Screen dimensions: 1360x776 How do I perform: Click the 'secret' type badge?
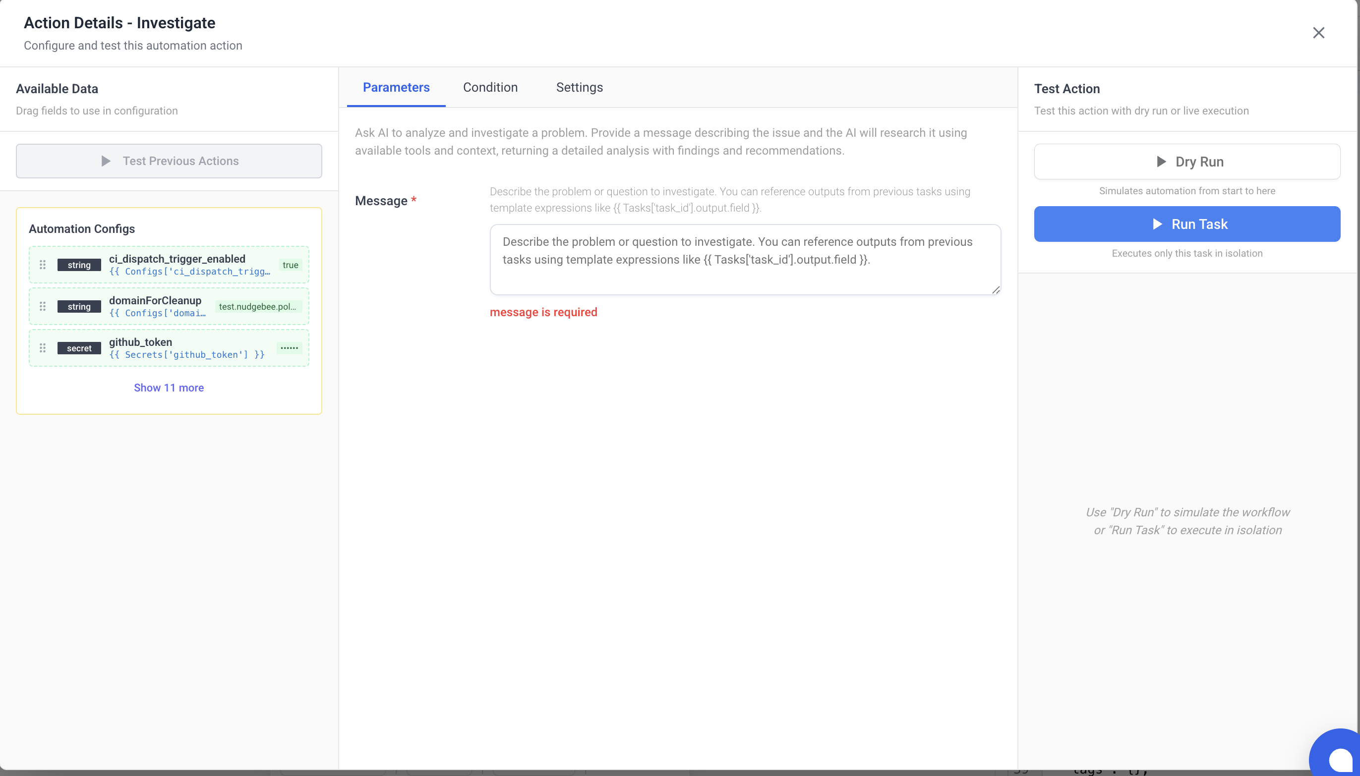(79, 348)
